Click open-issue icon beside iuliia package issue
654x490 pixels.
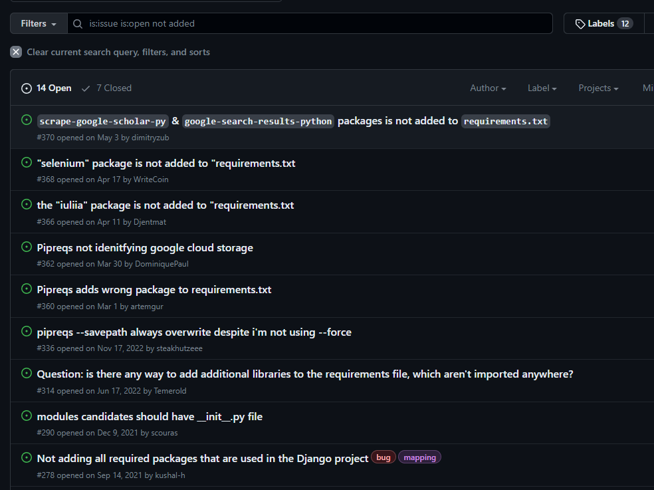(27, 205)
